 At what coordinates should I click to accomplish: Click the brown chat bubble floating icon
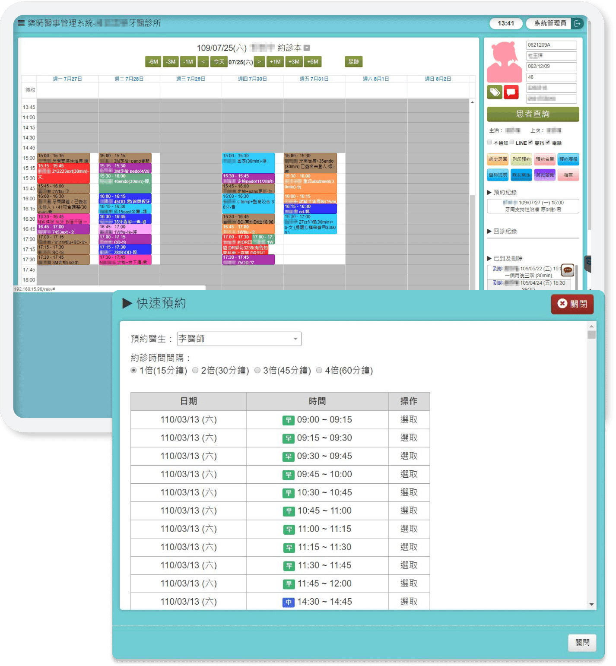[568, 270]
